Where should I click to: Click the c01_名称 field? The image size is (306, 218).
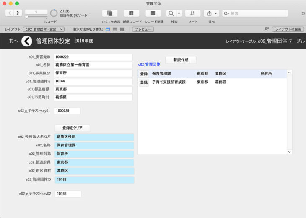93,65
